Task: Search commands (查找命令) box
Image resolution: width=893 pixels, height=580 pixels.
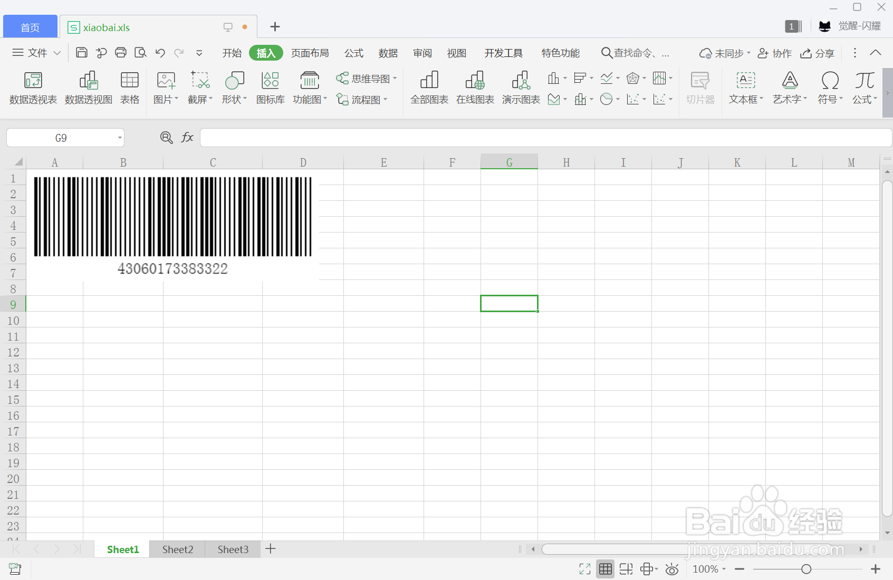Action: [636, 53]
